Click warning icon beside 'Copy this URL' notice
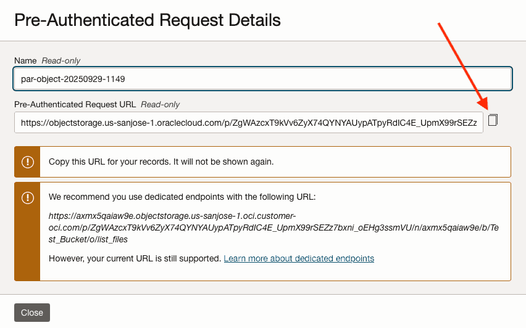Viewport: 526px width, 328px height. coord(28,162)
